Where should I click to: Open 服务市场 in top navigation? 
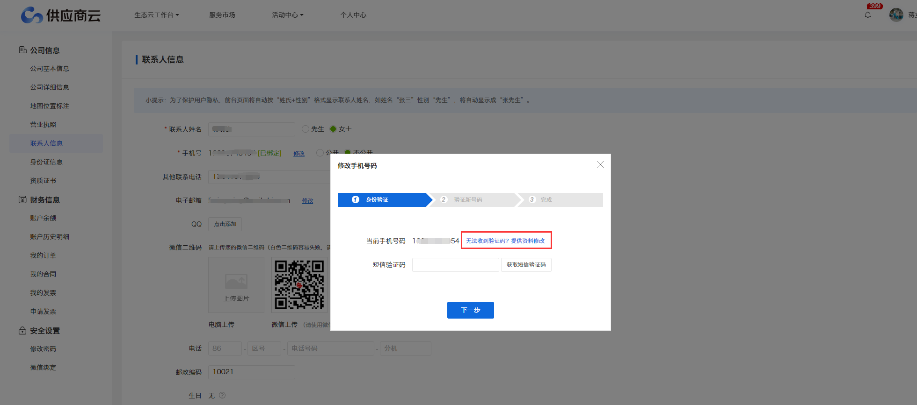222,15
